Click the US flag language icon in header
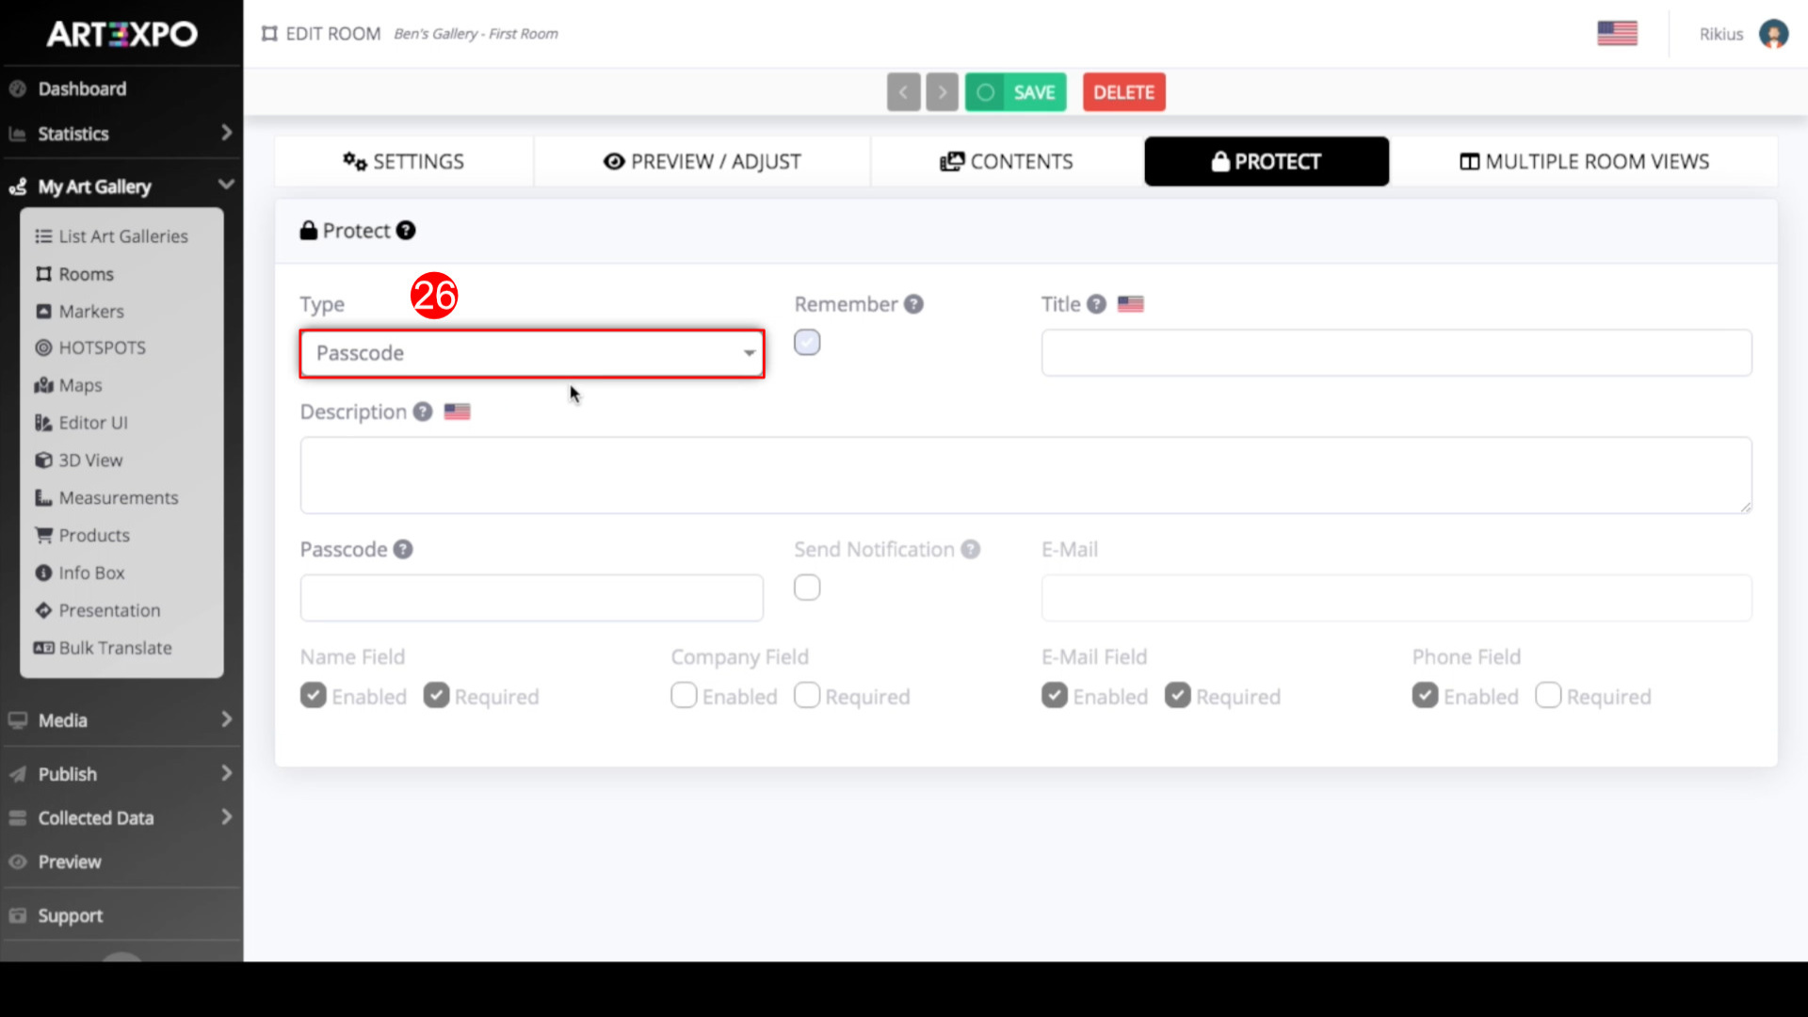 pos(1617,34)
